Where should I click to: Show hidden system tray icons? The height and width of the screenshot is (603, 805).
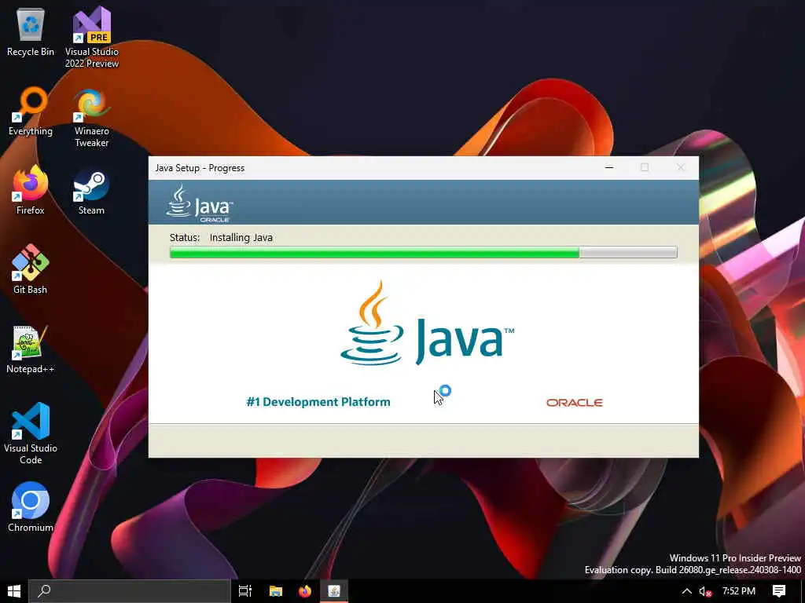[x=686, y=591]
